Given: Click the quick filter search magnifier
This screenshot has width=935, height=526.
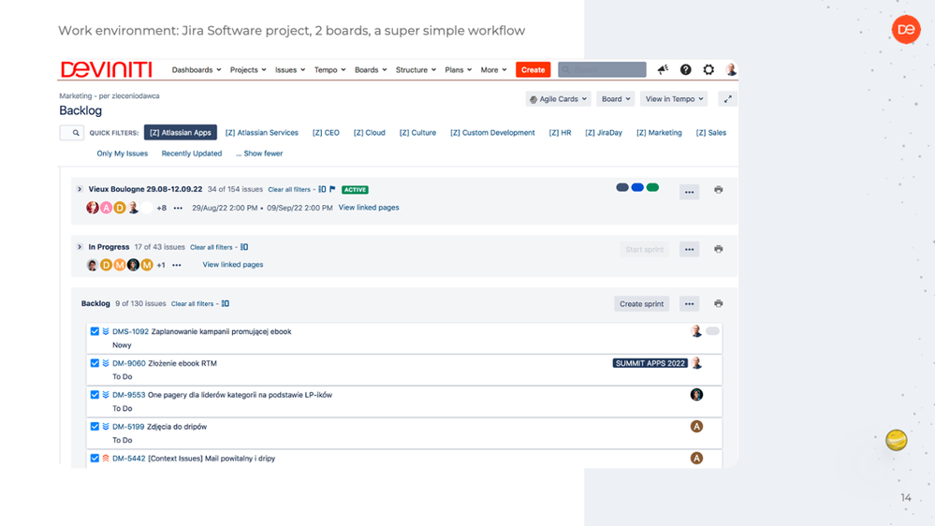Looking at the screenshot, I should [76, 133].
